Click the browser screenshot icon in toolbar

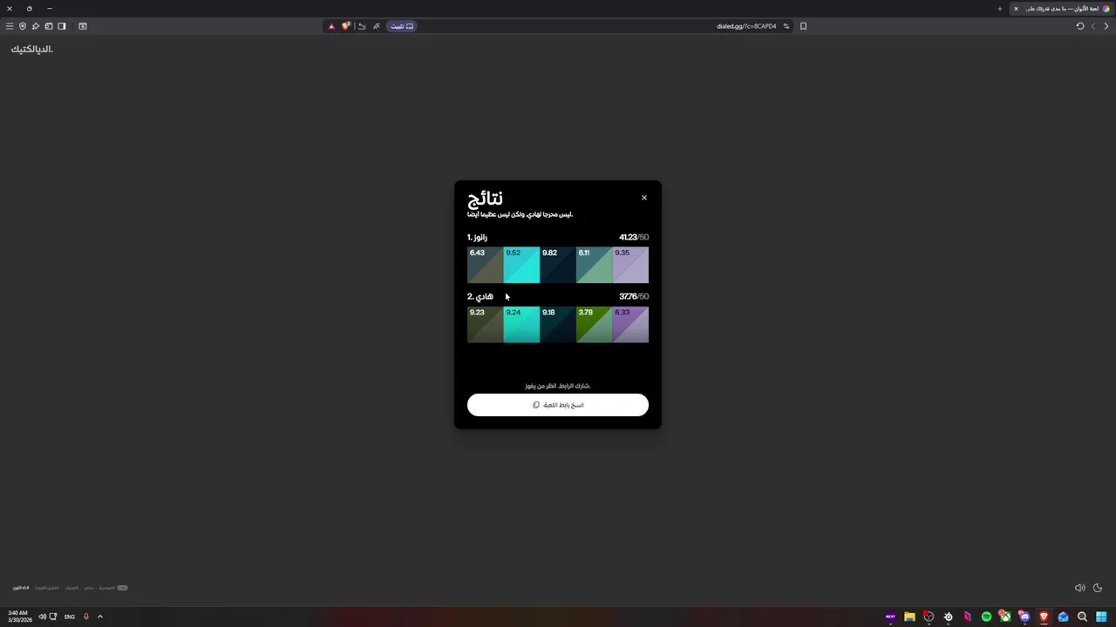click(x=83, y=26)
